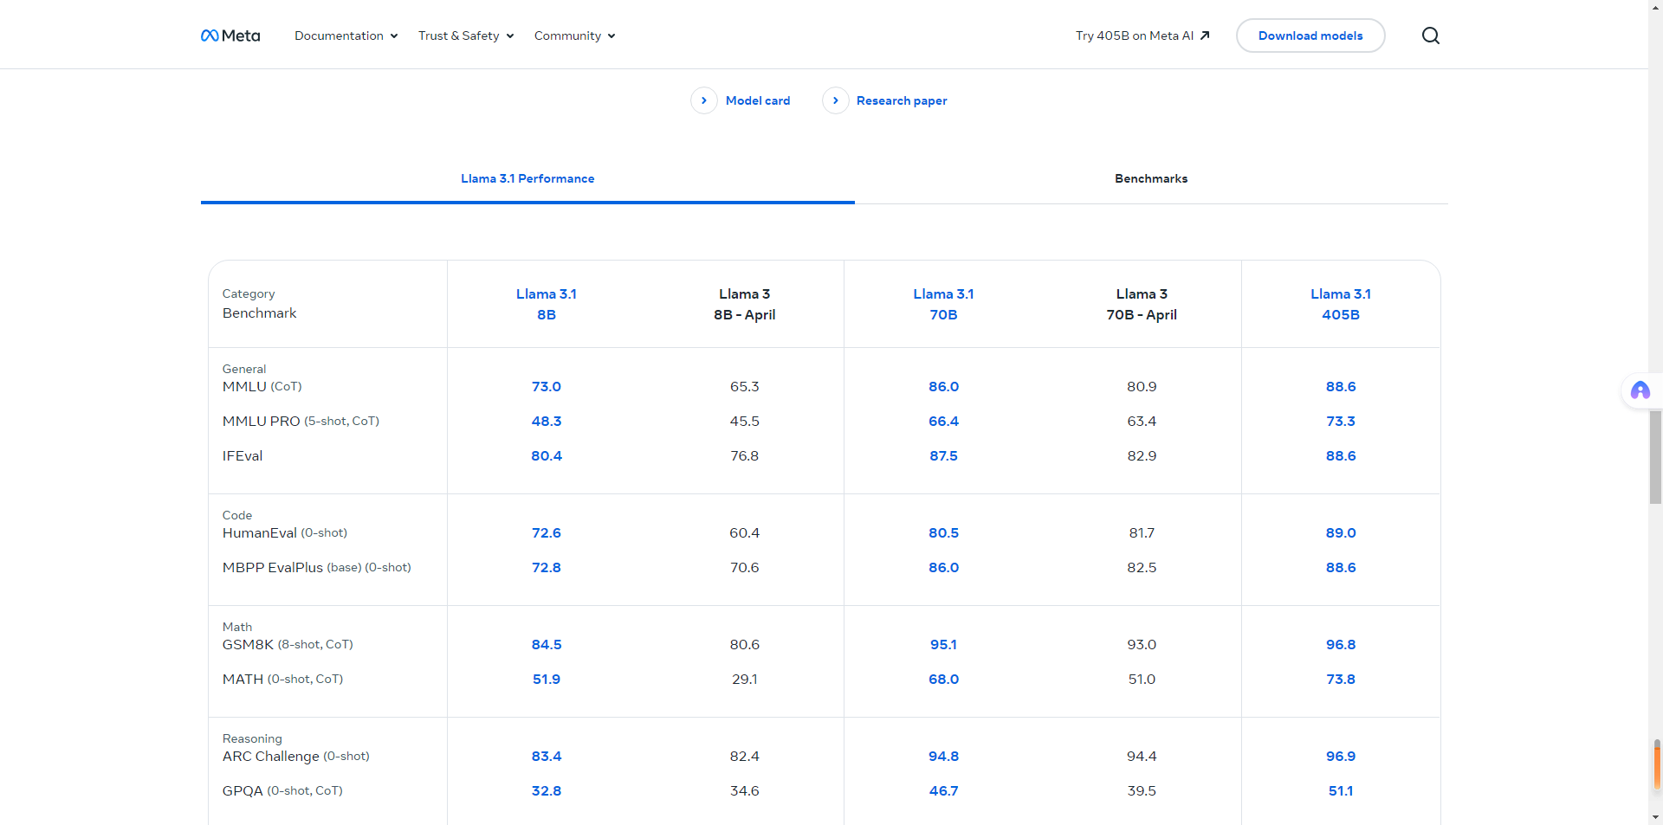Open the Research paper link

tap(901, 100)
